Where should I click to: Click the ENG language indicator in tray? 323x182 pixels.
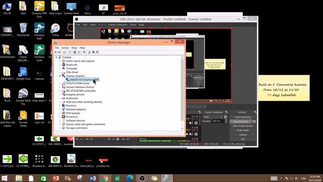(x=303, y=178)
